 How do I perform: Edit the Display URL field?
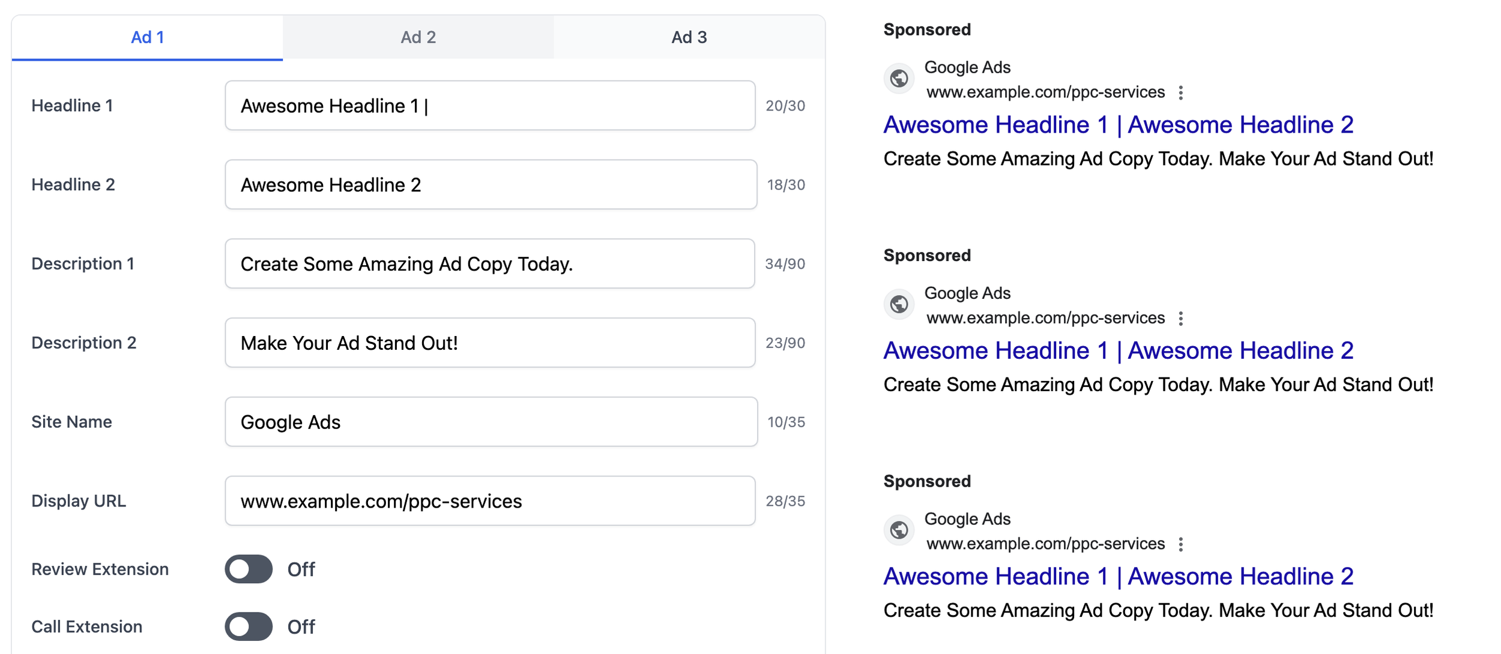(x=490, y=501)
